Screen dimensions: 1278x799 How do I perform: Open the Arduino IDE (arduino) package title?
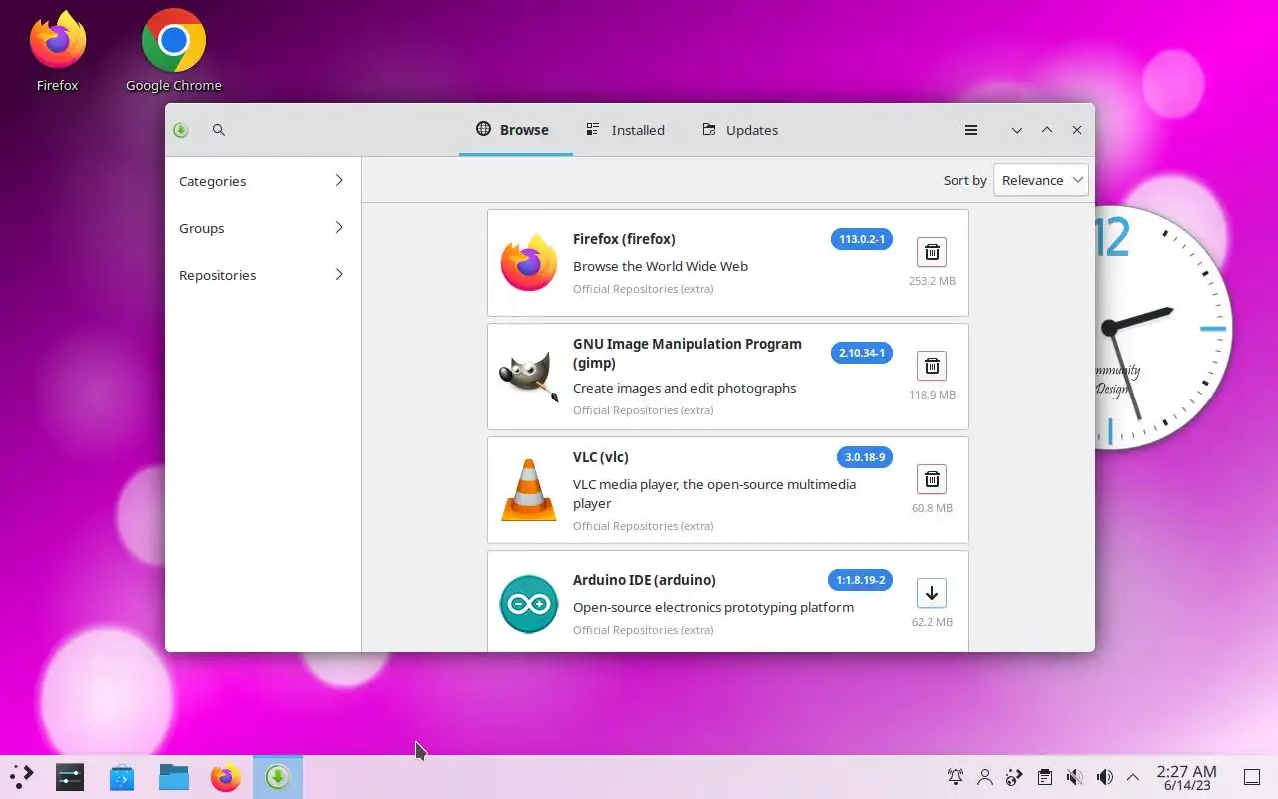pos(644,580)
